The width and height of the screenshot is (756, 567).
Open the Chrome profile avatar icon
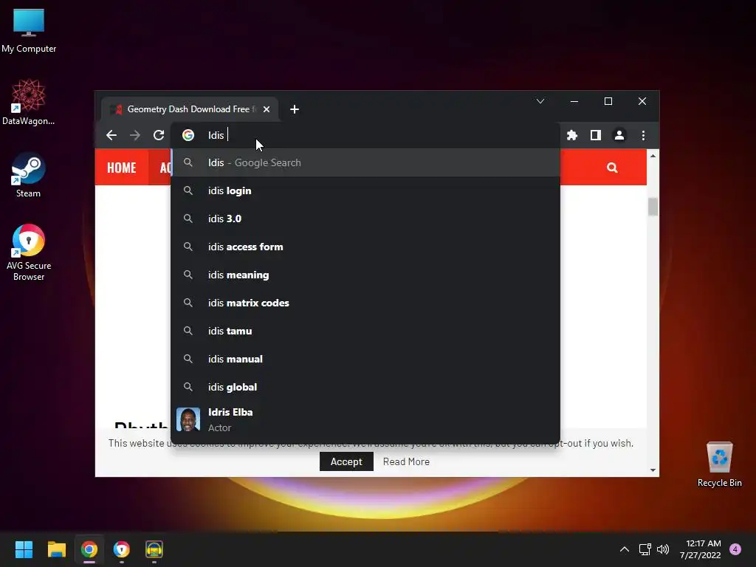(x=619, y=136)
